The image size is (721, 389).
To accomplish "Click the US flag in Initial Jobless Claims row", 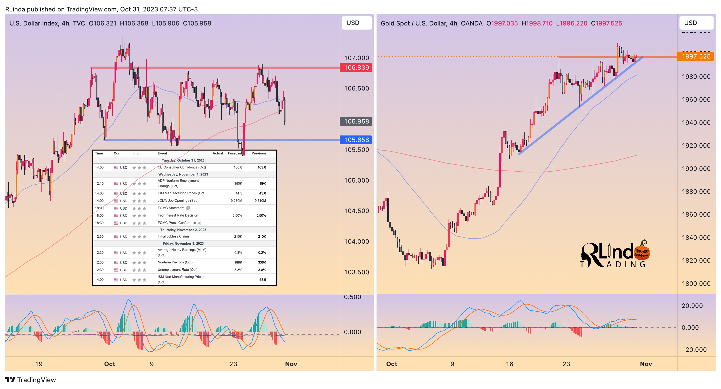I will coord(116,237).
